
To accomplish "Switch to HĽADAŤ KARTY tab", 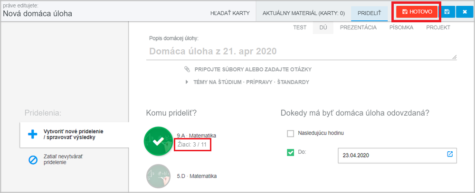I will (x=230, y=13).
